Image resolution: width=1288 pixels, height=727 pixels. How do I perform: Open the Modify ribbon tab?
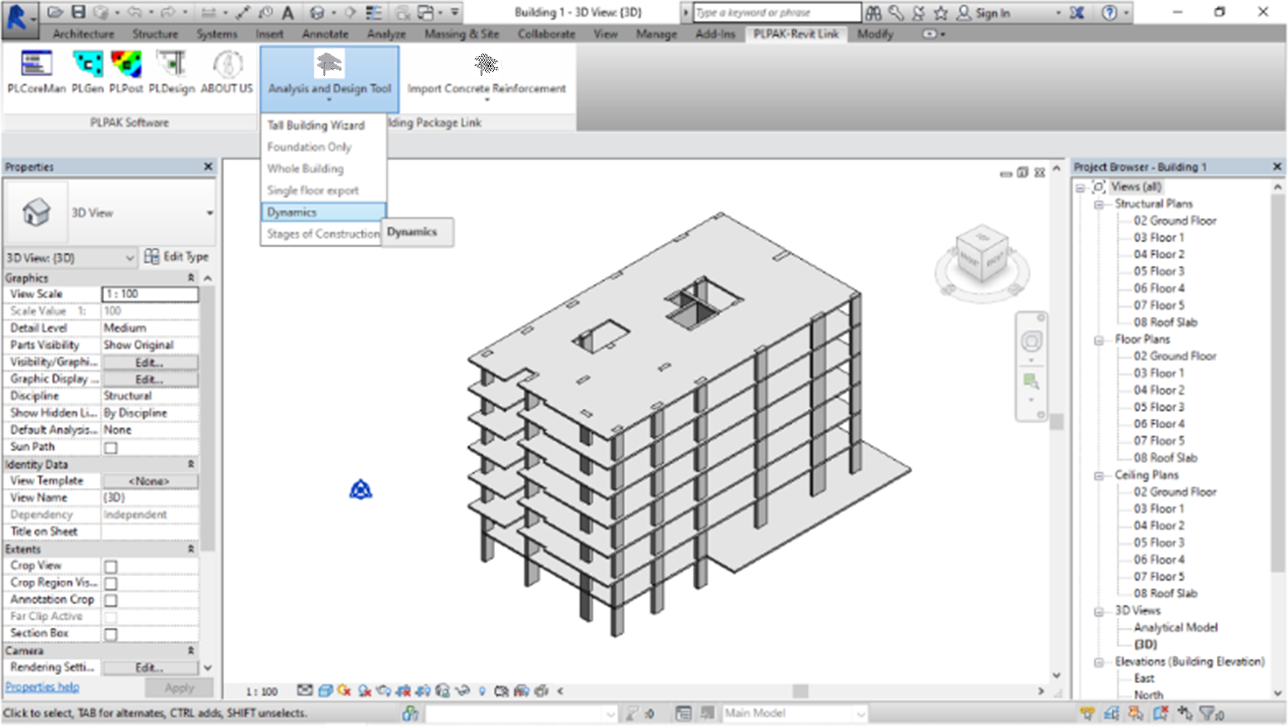click(x=875, y=34)
